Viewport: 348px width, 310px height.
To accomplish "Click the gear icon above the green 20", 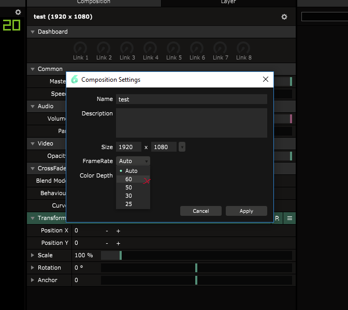I will [x=18, y=12].
